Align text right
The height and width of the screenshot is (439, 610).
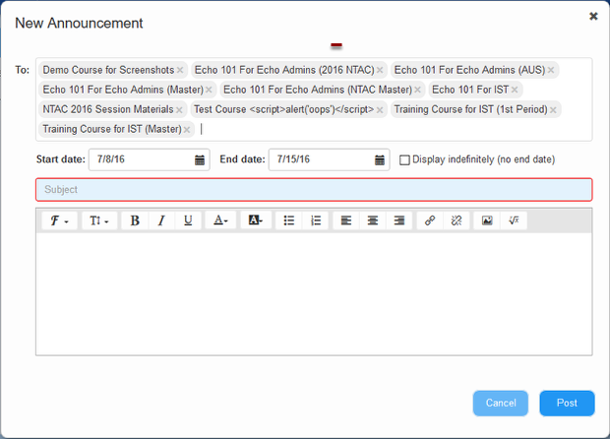399,220
